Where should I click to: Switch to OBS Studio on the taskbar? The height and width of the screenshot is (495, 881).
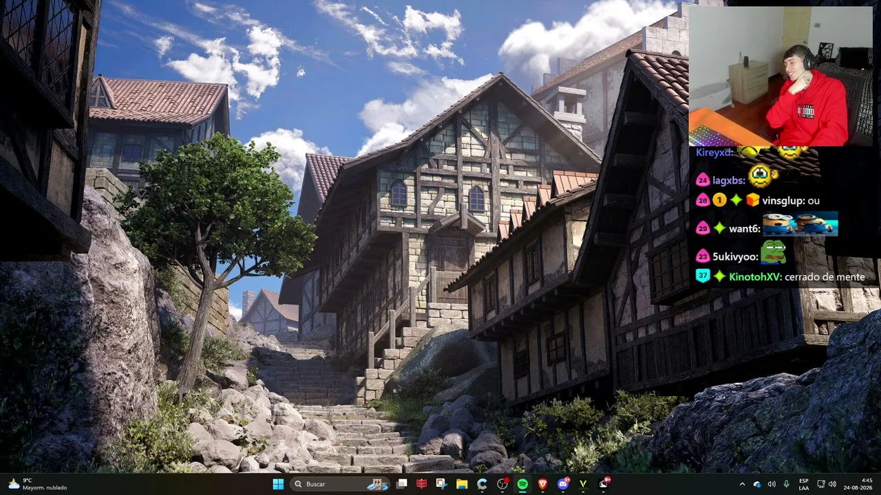pyautogui.click(x=502, y=484)
